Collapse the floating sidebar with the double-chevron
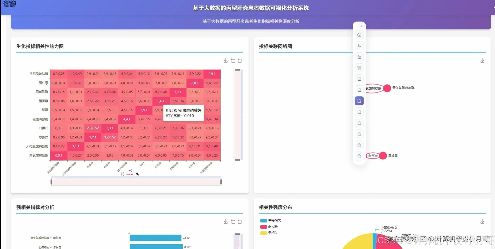This screenshot has height=249, width=495. click(x=361, y=26)
